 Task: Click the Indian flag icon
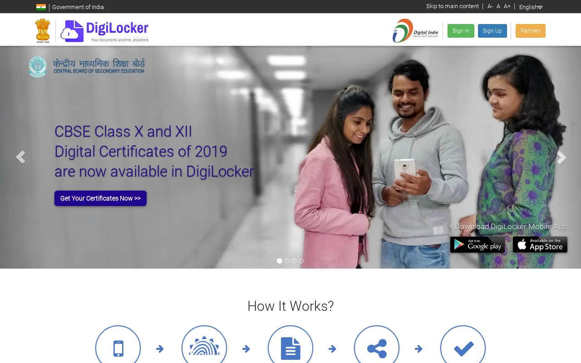pyautogui.click(x=41, y=7)
